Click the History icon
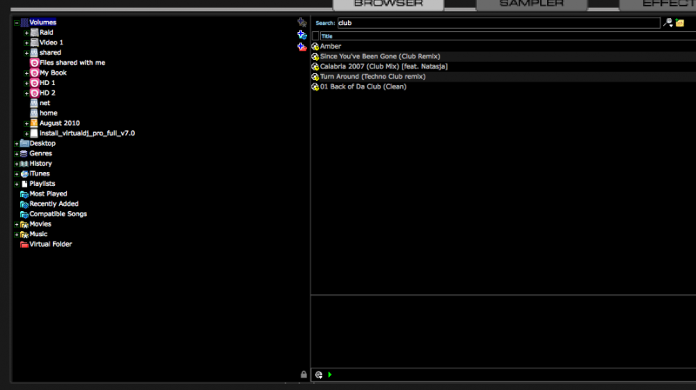 (x=24, y=163)
